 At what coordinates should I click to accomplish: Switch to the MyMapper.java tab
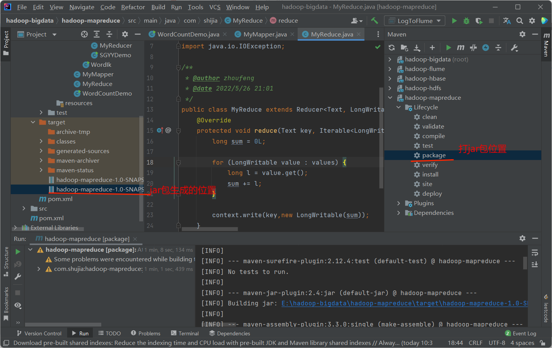(x=265, y=35)
